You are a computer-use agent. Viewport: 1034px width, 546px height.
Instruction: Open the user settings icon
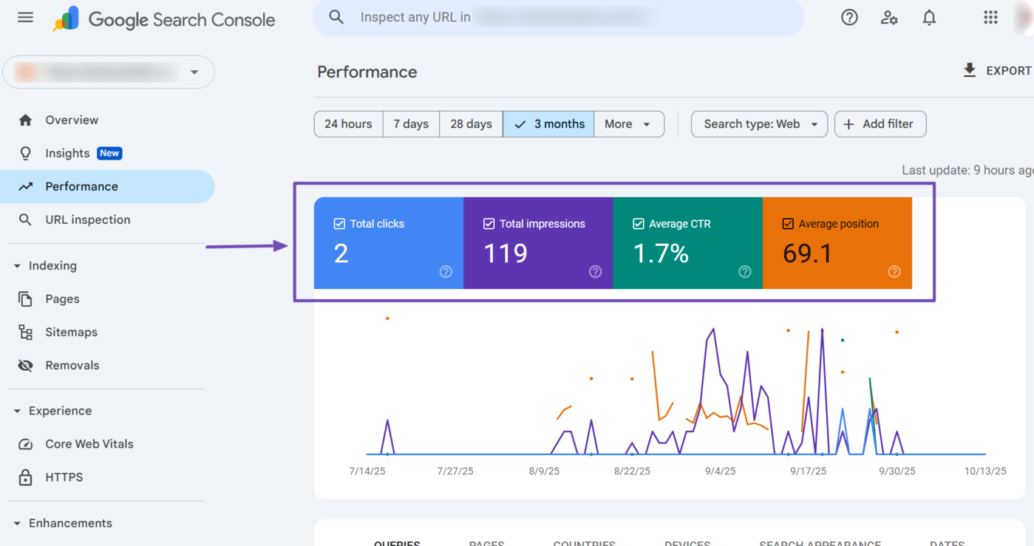click(889, 18)
